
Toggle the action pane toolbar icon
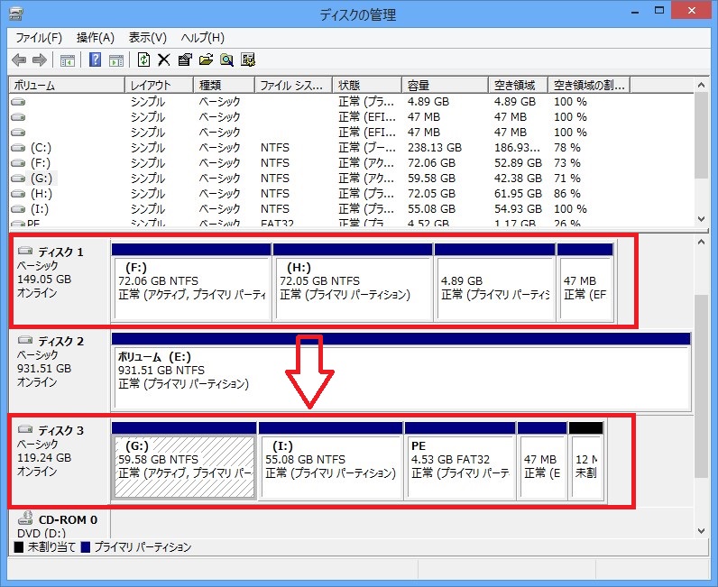click(x=116, y=60)
